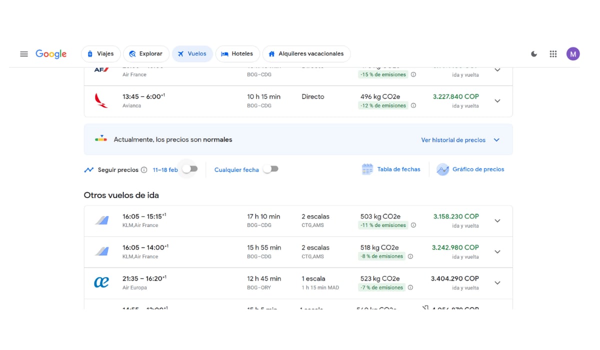Click the -12 % de emisiones badge
This screenshot has height=350, width=600.
[x=383, y=105]
